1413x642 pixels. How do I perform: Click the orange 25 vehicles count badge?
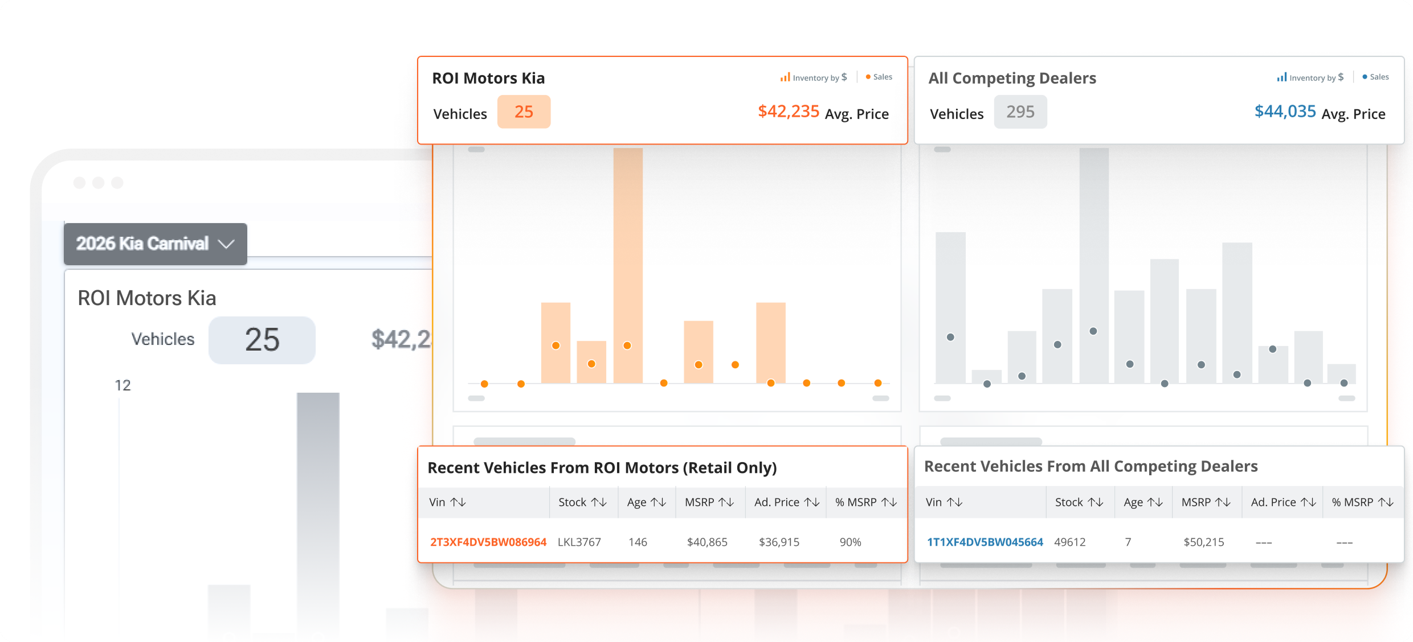tap(524, 112)
